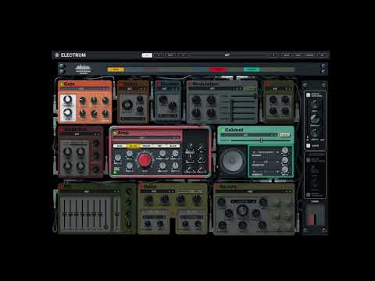This screenshot has width=375, height=281.
Task: Click the brand logo left of signal chain strip
Action: [x=83, y=69]
